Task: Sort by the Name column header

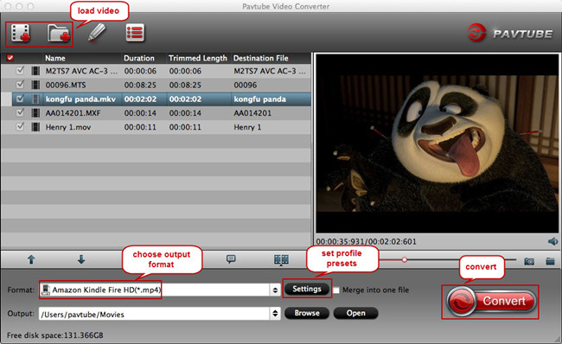Action: coord(55,58)
